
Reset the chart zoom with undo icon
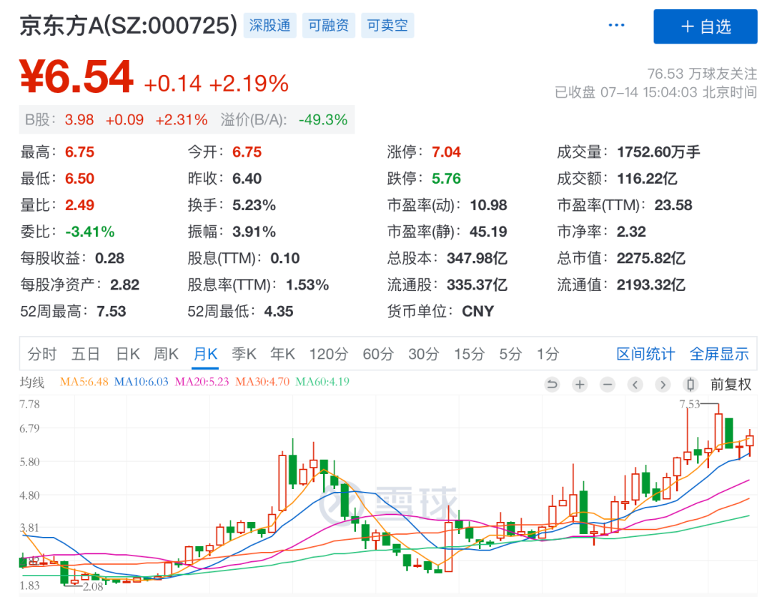tap(551, 385)
